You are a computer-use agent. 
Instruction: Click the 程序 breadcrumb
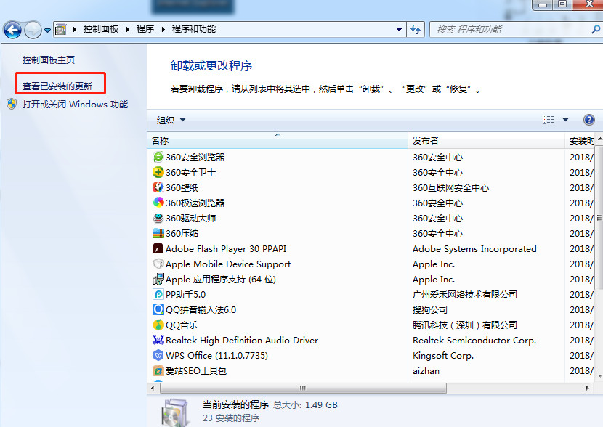(145, 29)
